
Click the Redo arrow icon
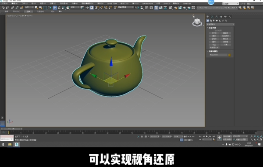[7, 7]
